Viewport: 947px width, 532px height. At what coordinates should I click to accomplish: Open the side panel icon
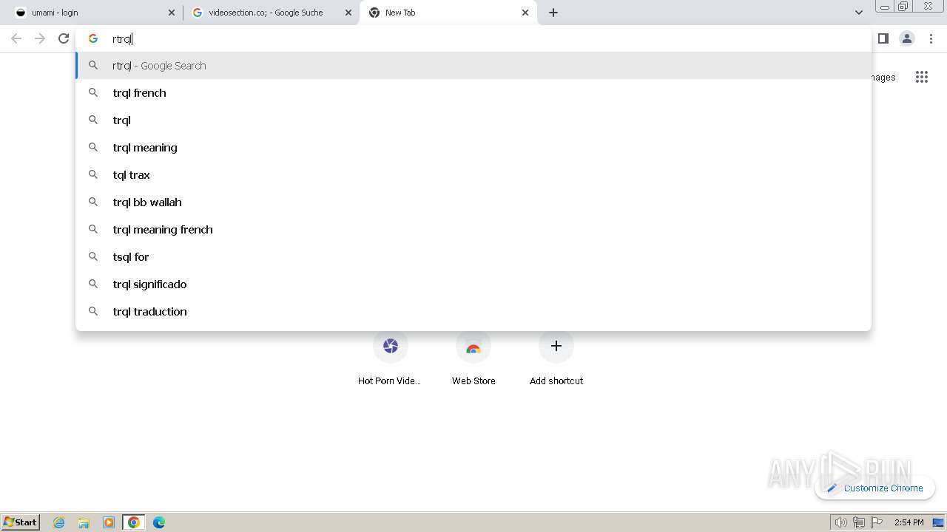(x=883, y=38)
